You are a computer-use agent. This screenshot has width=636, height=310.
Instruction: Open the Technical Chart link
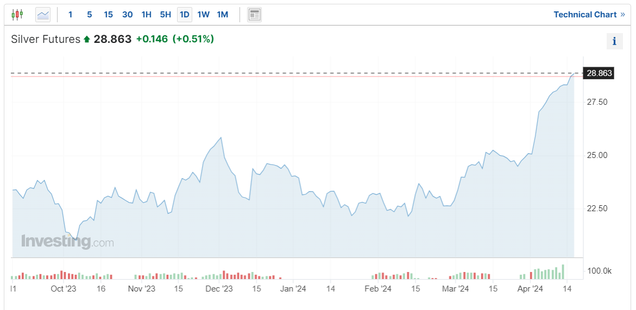point(585,15)
